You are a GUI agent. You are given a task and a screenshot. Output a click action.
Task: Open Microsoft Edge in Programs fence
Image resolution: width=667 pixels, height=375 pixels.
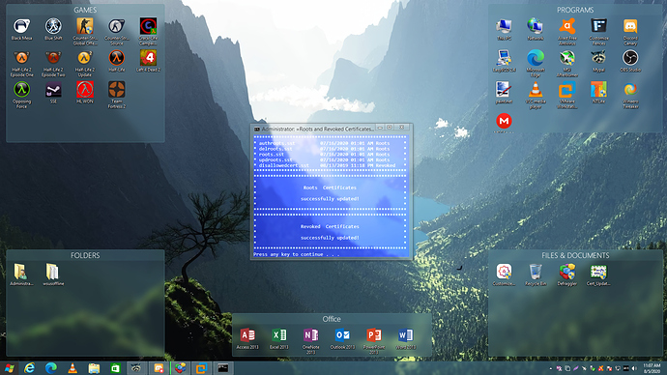(x=536, y=64)
